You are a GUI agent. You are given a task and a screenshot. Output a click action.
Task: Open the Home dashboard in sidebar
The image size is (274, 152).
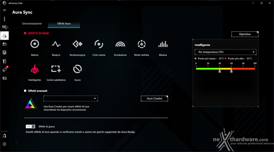[x=4, y=19]
